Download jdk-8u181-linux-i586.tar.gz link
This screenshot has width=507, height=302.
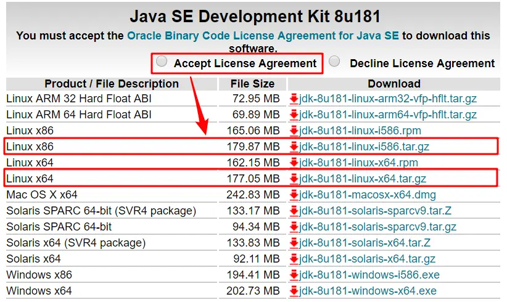[x=364, y=147]
